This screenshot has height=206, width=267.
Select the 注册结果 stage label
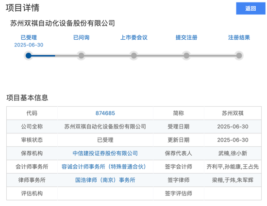(x=239, y=37)
